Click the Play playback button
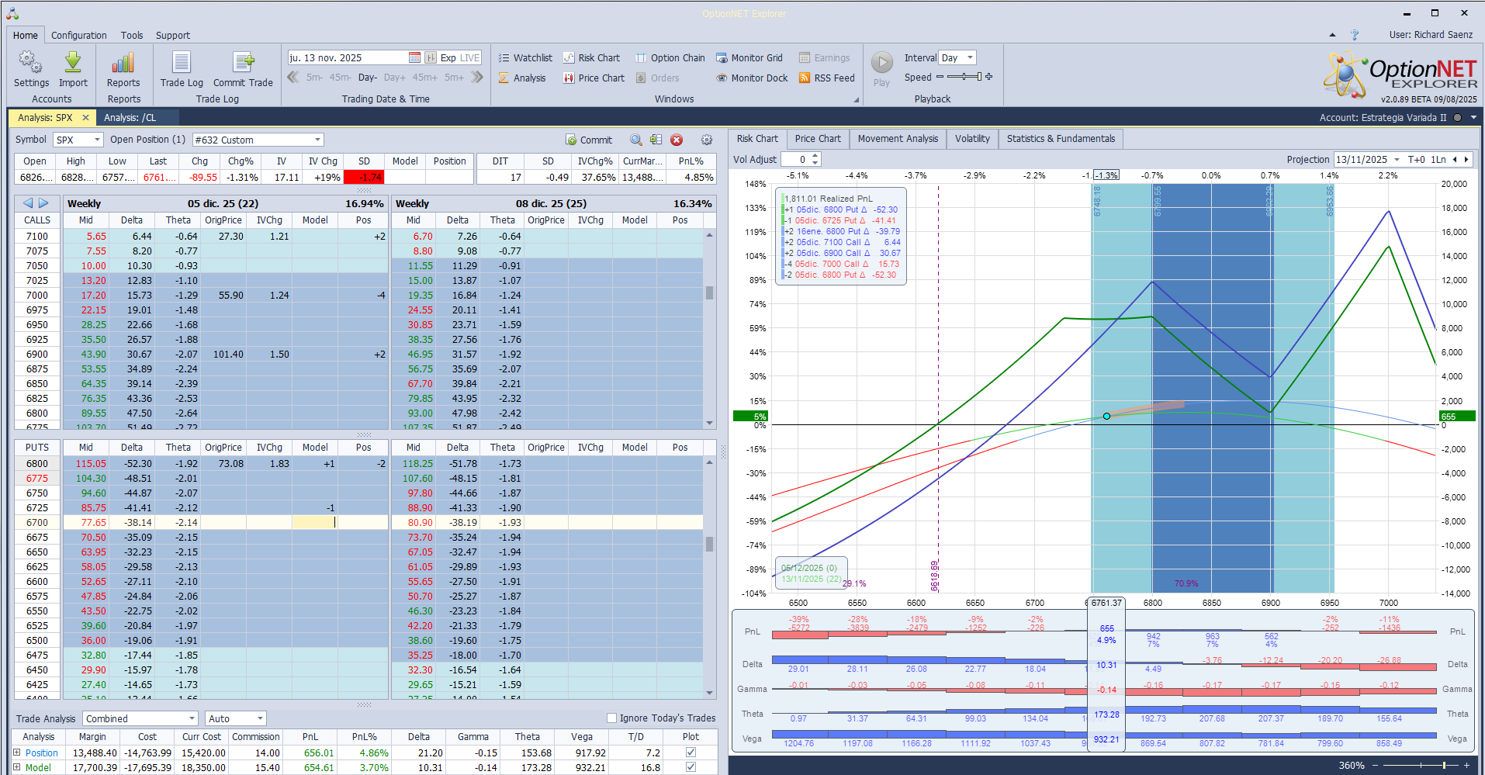The width and height of the screenshot is (1485, 775). click(882, 62)
